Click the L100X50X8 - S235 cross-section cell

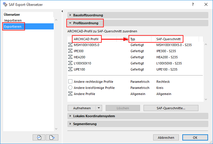pos(169,63)
